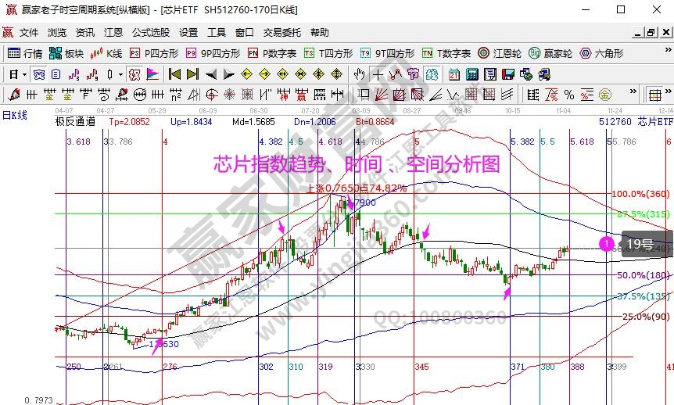Screen dimensions: 674x405
Task: Click the calculator icon in toolbar
Action: [x=471, y=74]
